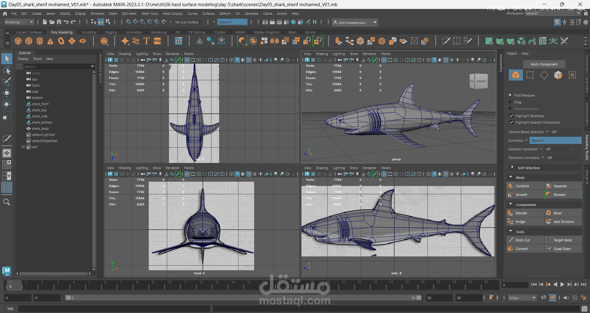Toggle the Highlight Nearest Component checkbox
Image resolution: width=590 pixels, height=313 pixels.
(x=512, y=122)
